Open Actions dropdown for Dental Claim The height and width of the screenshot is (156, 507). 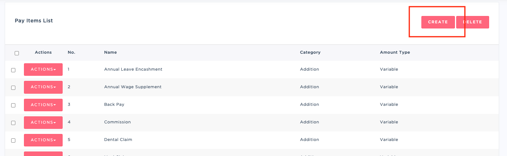(x=43, y=140)
